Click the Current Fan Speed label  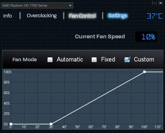click(x=100, y=36)
